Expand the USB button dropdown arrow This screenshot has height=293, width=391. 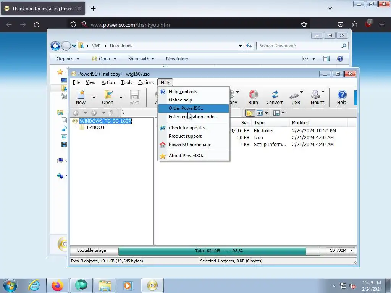(302, 92)
